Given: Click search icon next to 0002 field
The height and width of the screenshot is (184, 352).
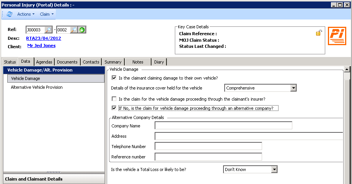Looking at the screenshot, I should 74,29.
